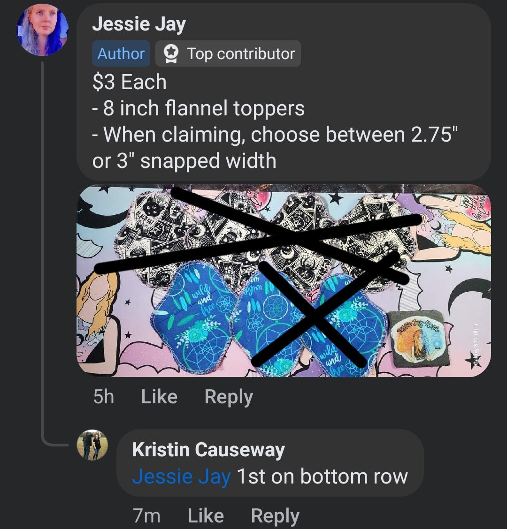Open Kristin Causeway's profile name
Viewport: 507px width, 529px height.
click(x=208, y=450)
